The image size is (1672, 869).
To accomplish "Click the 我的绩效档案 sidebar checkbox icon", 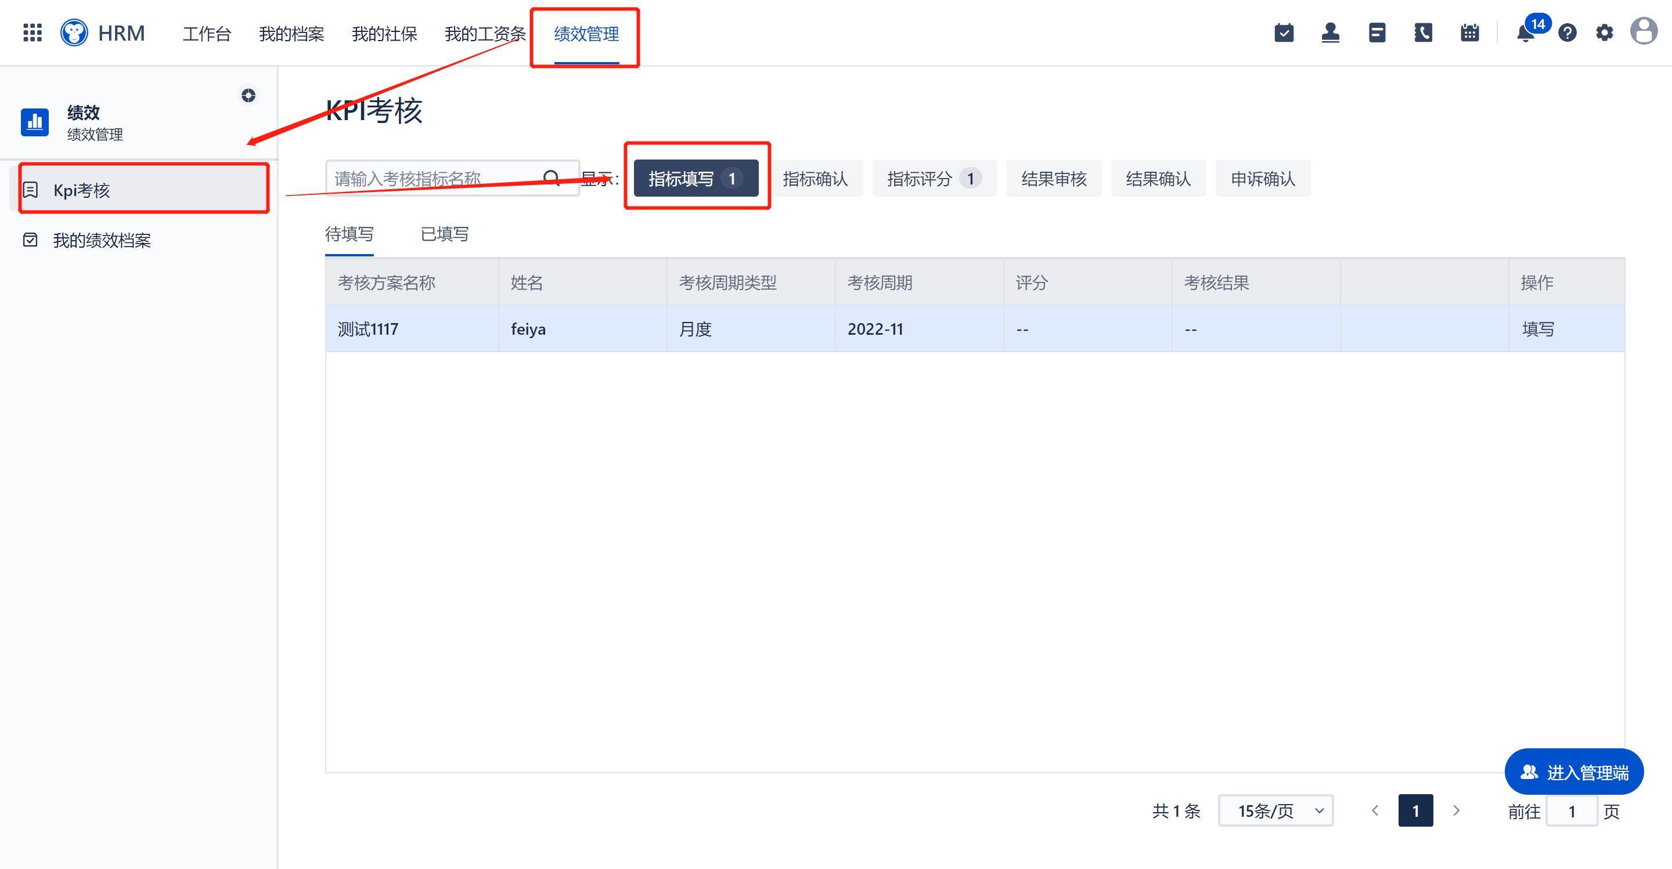I will point(31,240).
